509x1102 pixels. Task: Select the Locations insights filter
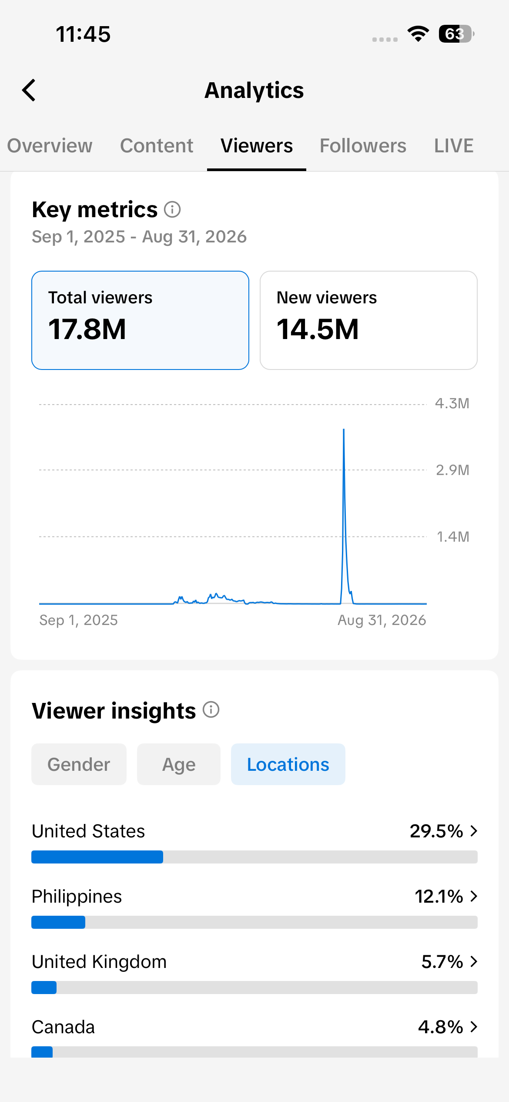pyautogui.click(x=288, y=764)
